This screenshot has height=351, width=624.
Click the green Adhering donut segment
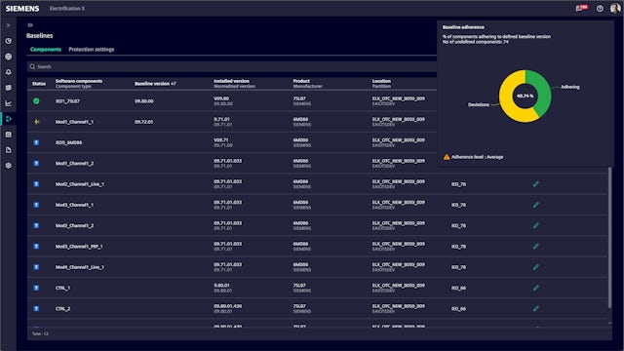point(543,93)
